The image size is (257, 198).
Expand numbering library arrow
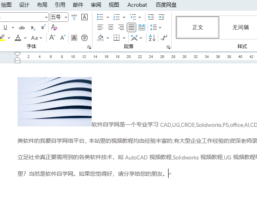(124, 17)
